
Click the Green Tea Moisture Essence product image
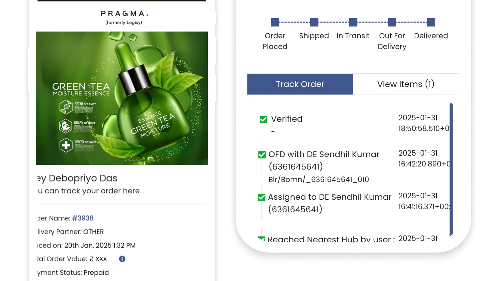point(122,98)
